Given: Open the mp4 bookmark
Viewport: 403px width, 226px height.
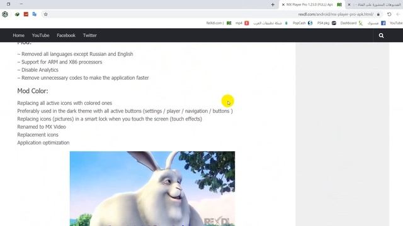Looking at the screenshot, I should [x=242, y=23].
